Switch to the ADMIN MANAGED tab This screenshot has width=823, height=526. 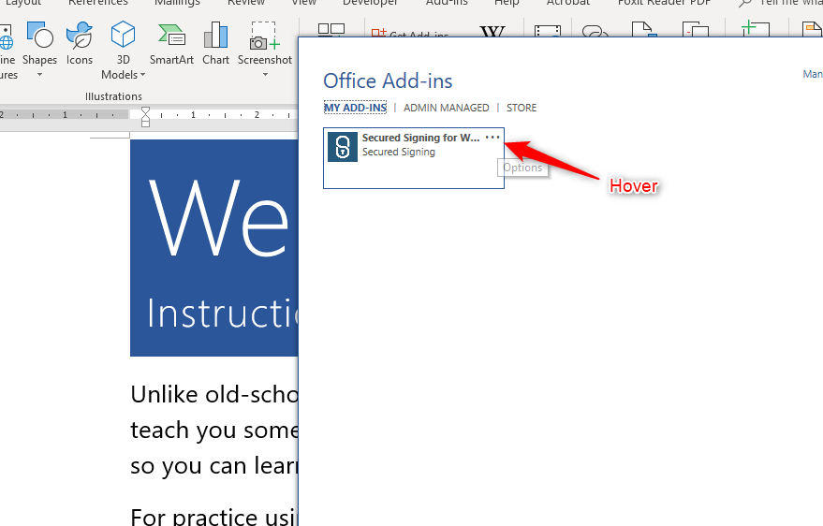tap(446, 108)
